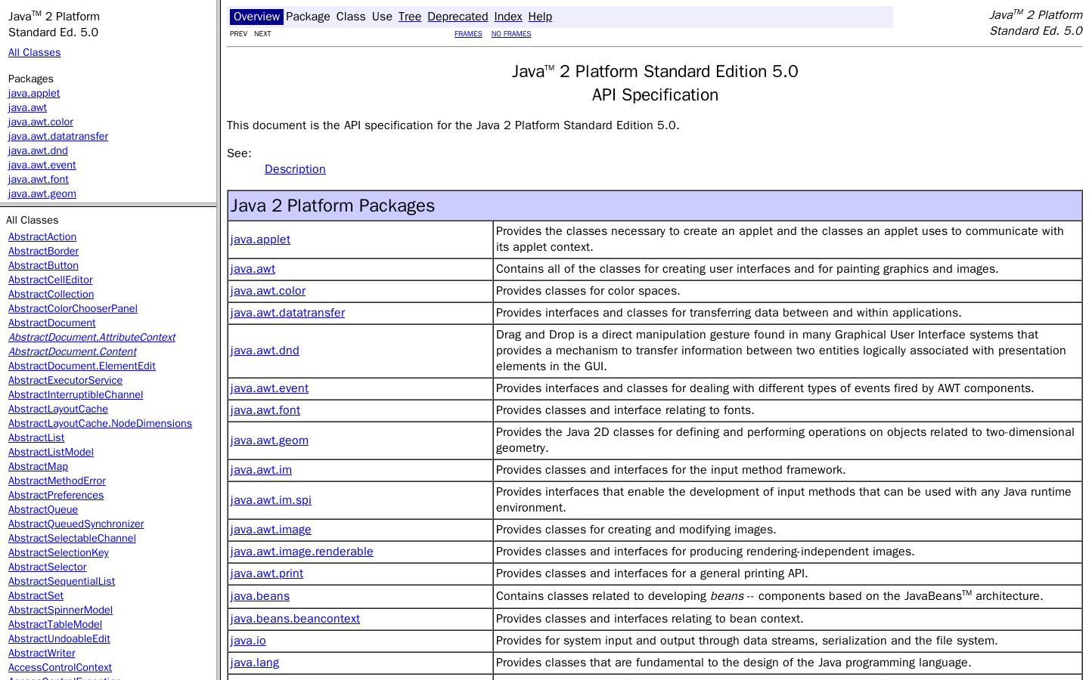Open the Help link in the navigation bar
Viewport: 1089px width, 680px height.
tap(540, 17)
